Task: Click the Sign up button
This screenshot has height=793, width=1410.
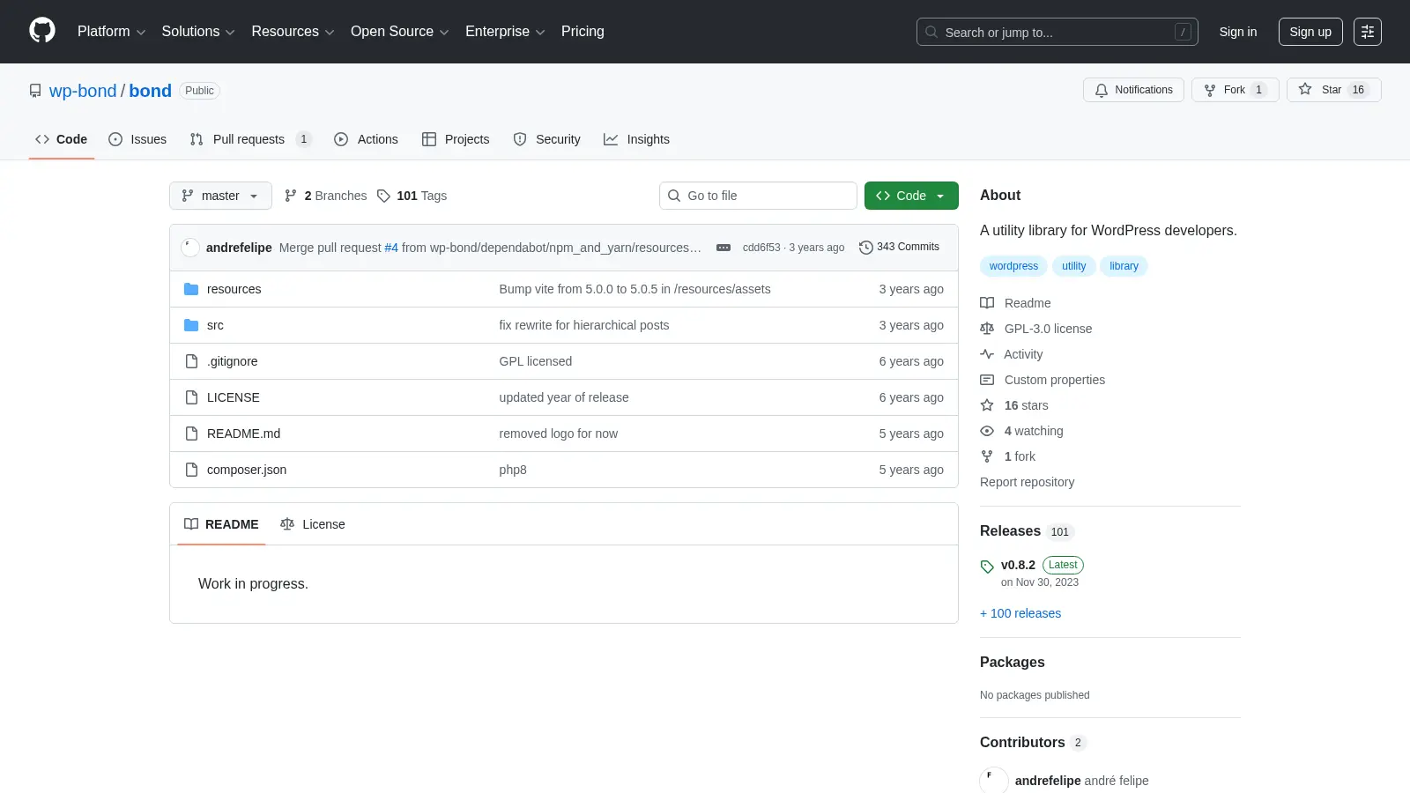Action: tap(1310, 32)
